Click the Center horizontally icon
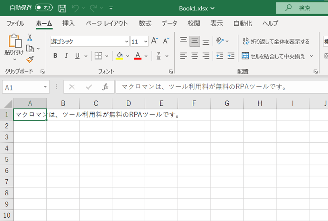 195,56
